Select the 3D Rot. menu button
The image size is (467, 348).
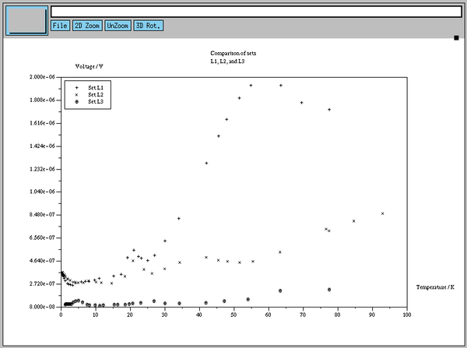pyautogui.click(x=148, y=26)
